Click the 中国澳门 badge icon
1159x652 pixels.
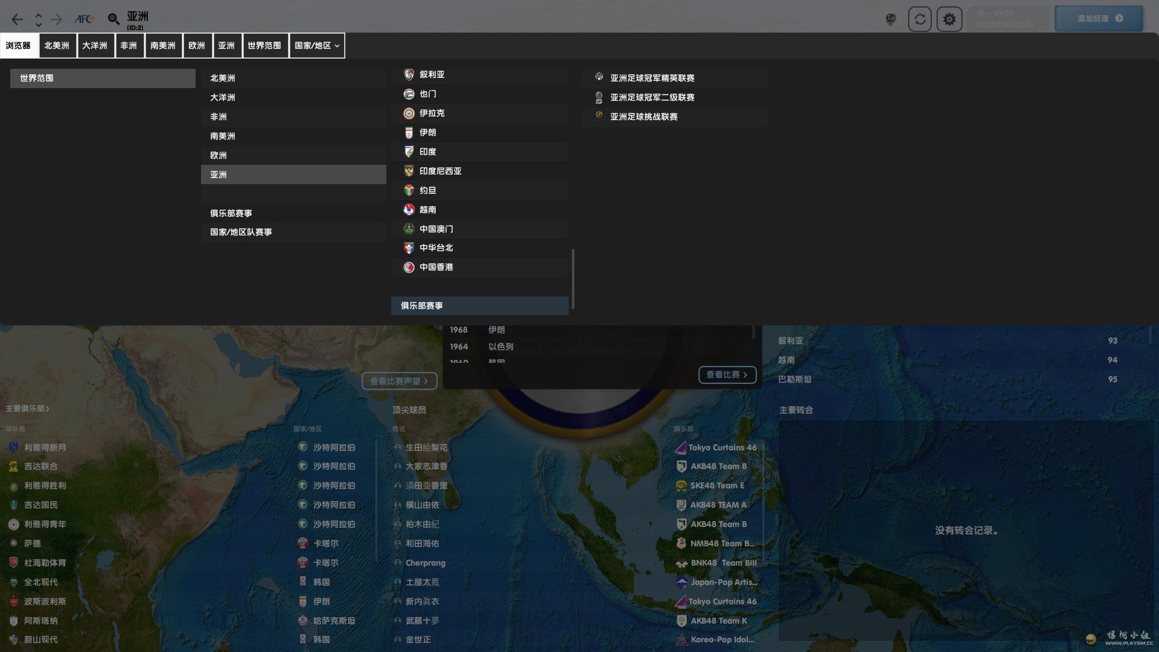409,229
